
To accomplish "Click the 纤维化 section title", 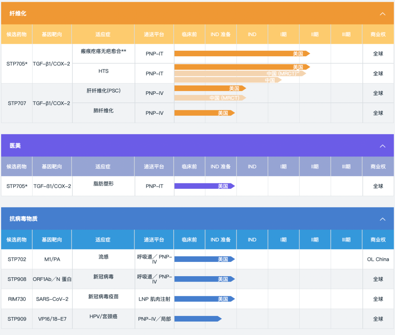I will (18, 14).
